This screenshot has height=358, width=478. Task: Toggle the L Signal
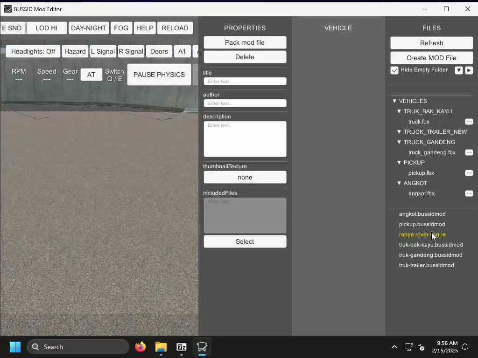pos(103,51)
